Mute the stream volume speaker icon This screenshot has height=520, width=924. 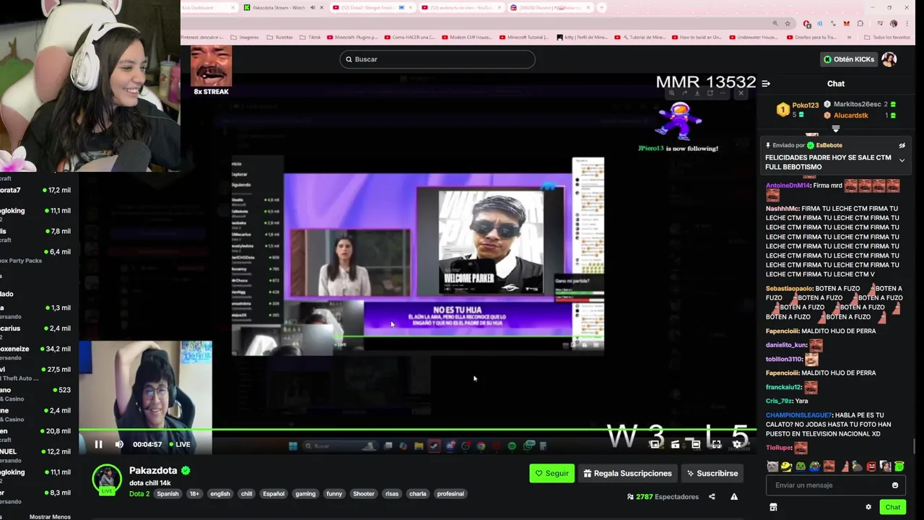pyautogui.click(x=119, y=444)
